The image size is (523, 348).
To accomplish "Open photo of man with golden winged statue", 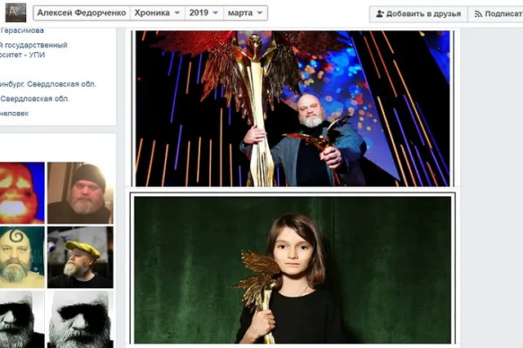I will [292, 108].
